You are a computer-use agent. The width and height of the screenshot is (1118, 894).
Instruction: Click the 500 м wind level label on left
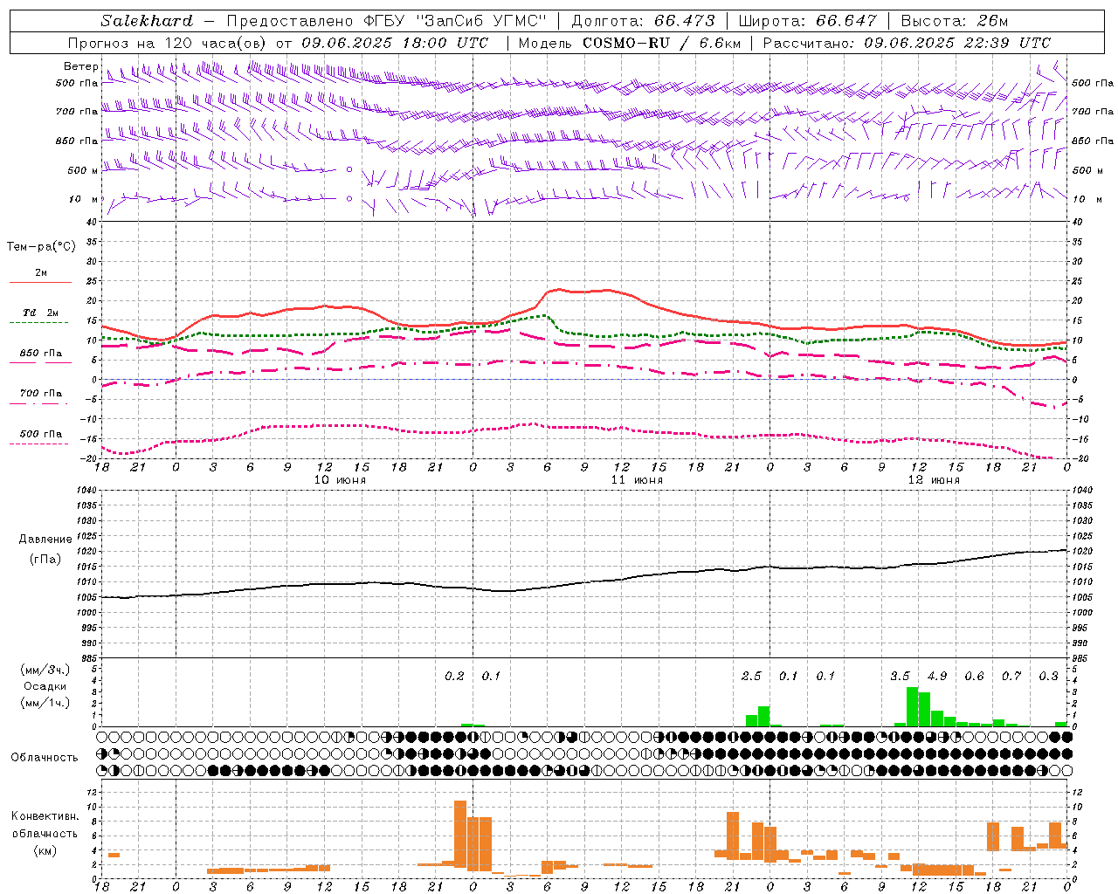[x=83, y=170]
